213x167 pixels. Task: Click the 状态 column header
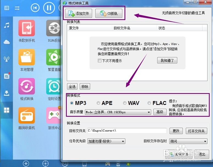click(x=179, y=28)
